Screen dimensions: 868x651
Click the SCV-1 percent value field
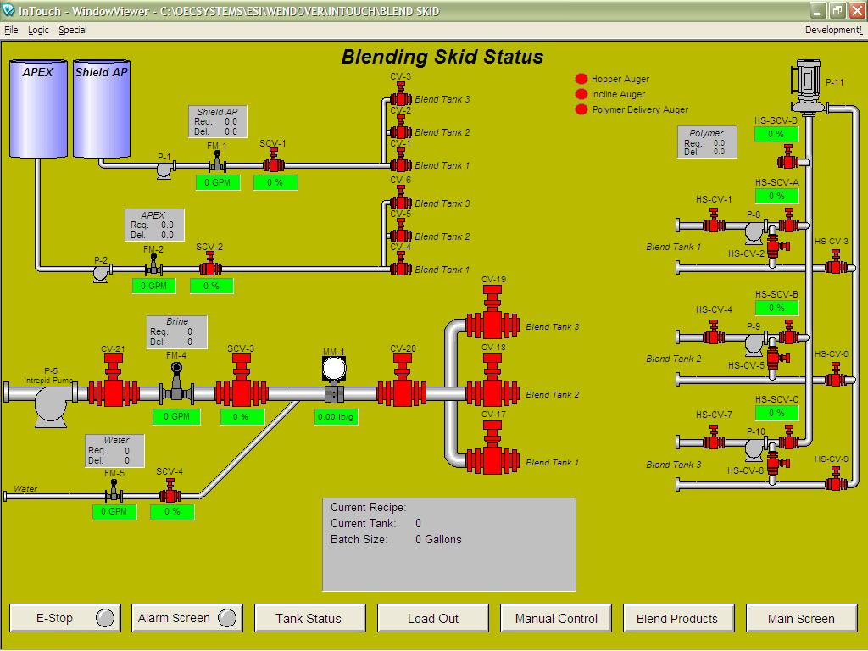pos(275,182)
